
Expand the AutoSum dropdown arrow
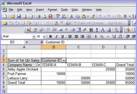(130, 16)
